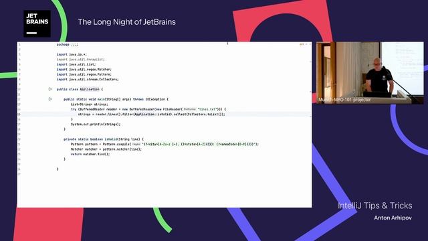Screen dimensions: 428x241
Task: Click the projector label on the webcam feed
Action: click(344, 100)
